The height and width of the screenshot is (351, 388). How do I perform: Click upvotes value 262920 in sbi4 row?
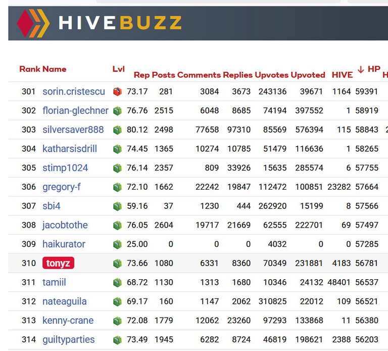click(273, 206)
